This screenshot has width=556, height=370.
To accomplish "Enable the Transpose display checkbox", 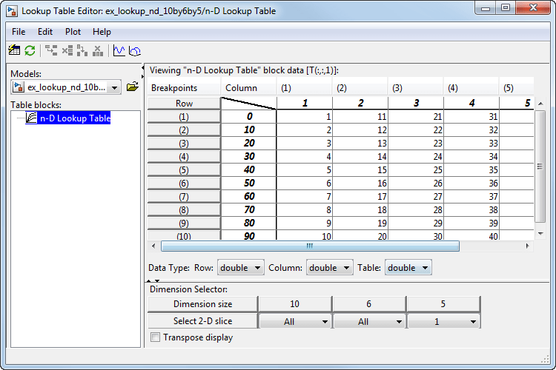I will pos(155,337).
